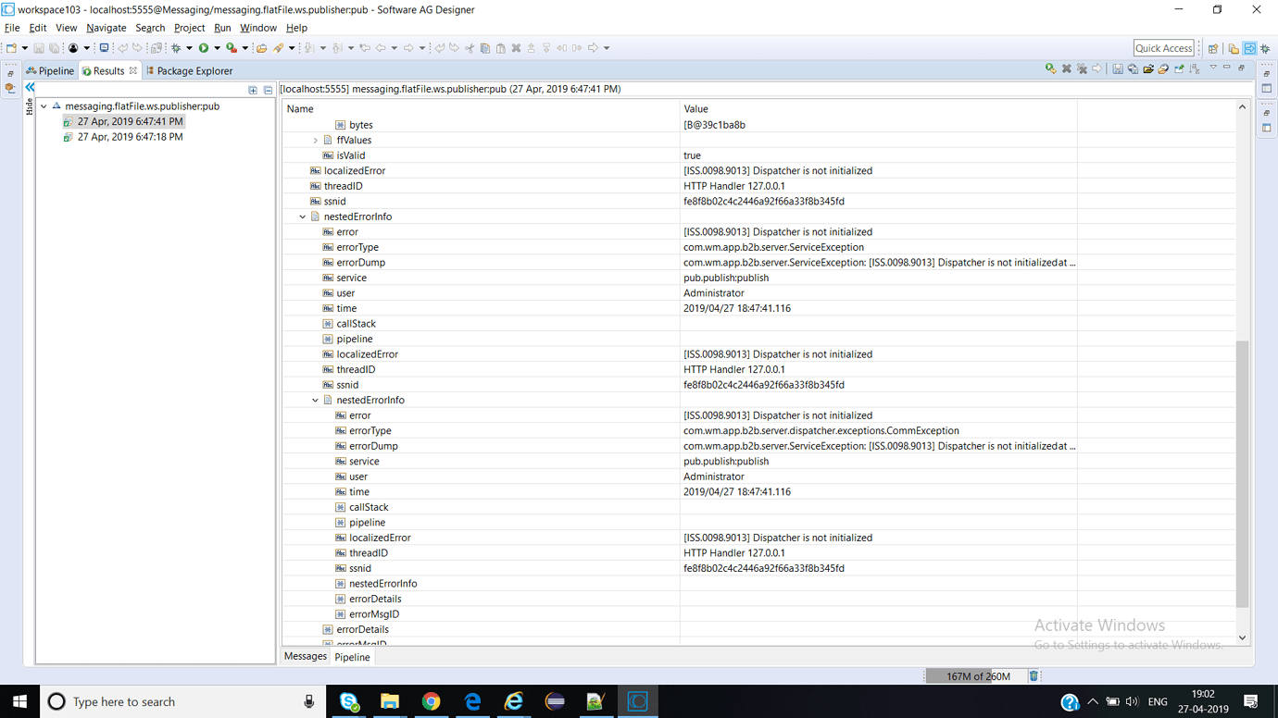Expand the ffValues node

315,141
